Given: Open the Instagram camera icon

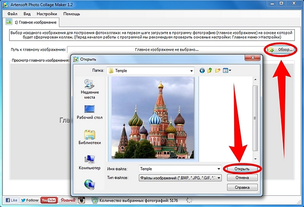Looking at the screenshot, I should coord(82,200).
